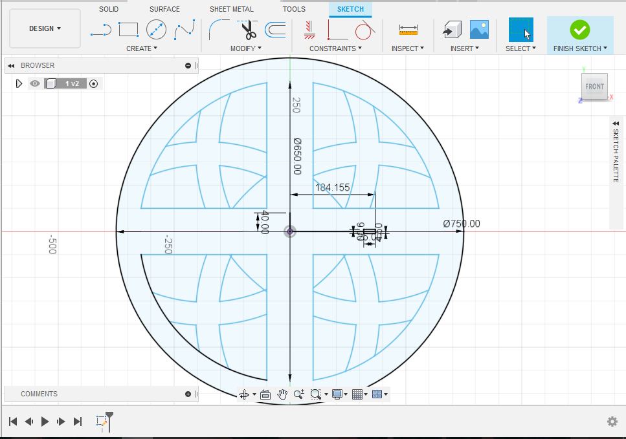Click the COMMENTS panel label
The height and width of the screenshot is (439, 626).
point(39,394)
